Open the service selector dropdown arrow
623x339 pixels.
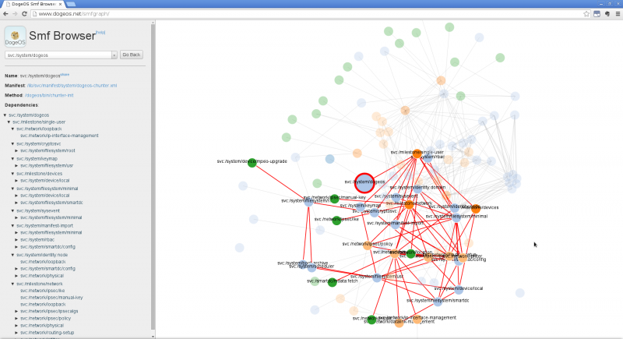point(114,55)
